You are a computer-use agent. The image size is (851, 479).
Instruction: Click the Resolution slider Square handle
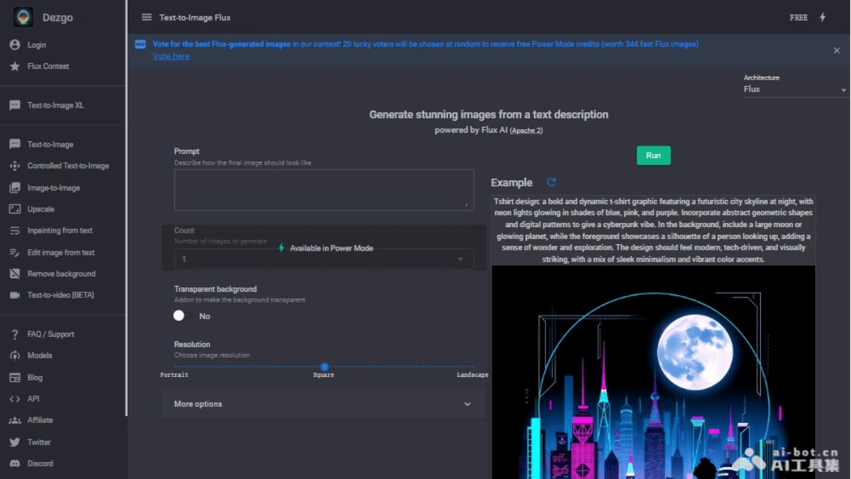tap(324, 367)
